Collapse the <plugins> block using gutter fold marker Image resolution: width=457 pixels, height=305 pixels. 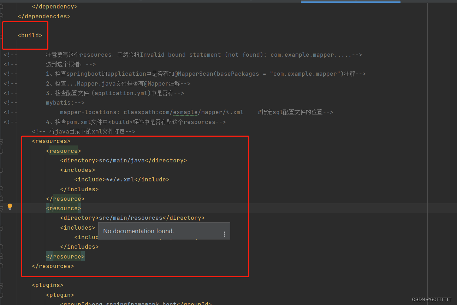tap(1, 285)
